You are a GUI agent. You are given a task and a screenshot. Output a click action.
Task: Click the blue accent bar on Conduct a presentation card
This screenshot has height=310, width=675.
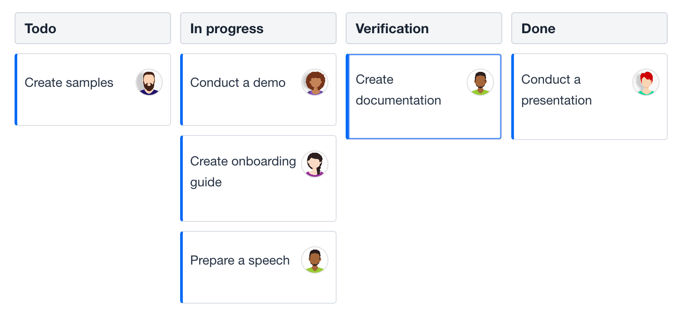(x=513, y=96)
